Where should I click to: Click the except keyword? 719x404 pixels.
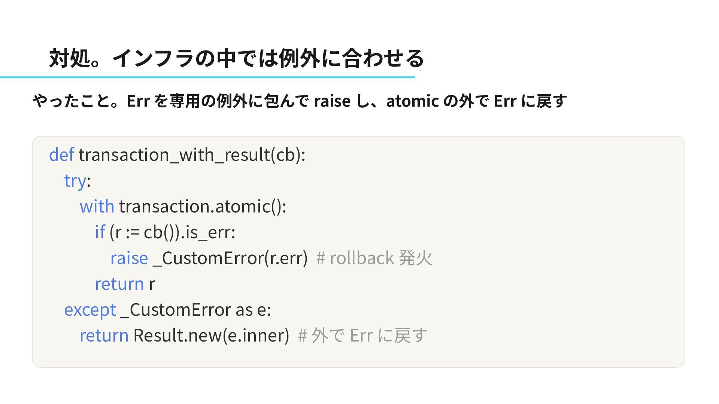pos(90,310)
